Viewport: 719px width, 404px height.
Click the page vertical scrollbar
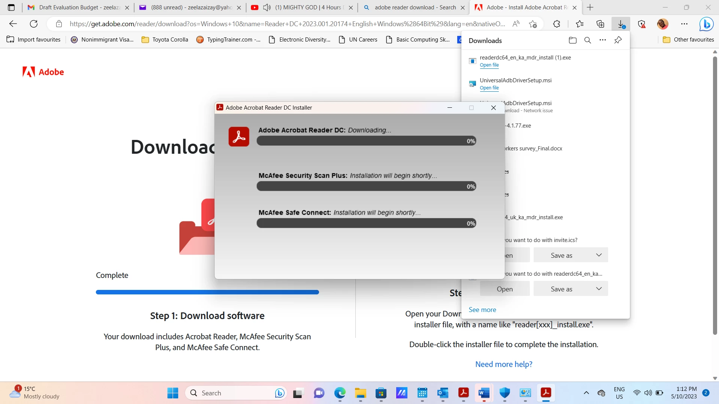715,195
